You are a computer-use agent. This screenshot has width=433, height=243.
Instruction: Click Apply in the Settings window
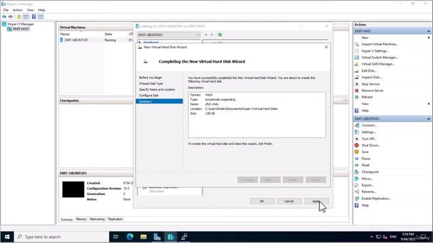pos(316,201)
